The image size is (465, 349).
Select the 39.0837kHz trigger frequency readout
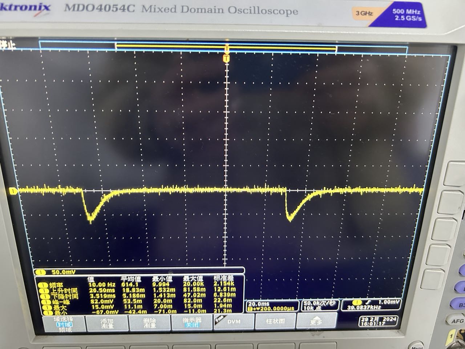(364, 307)
